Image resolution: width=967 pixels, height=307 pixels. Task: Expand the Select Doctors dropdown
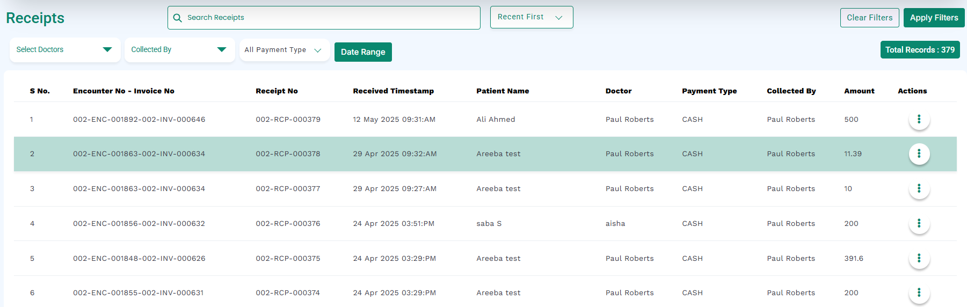point(65,49)
